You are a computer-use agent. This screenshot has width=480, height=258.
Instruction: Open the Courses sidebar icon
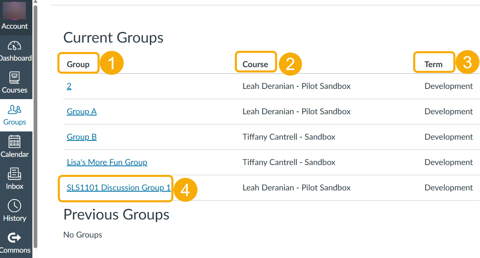[15, 81]
